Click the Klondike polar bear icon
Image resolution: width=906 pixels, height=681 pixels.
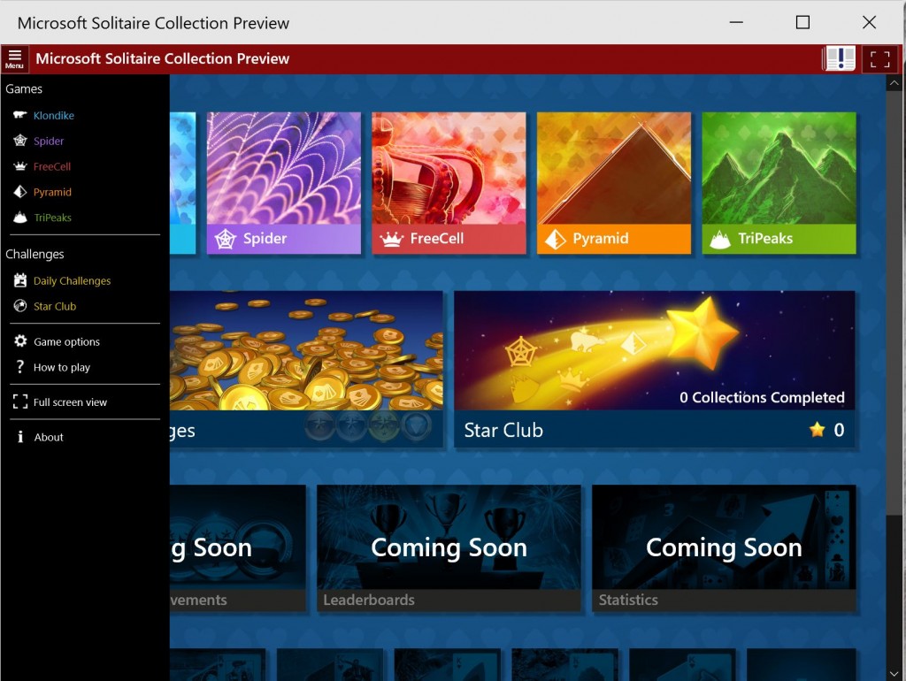20,115
